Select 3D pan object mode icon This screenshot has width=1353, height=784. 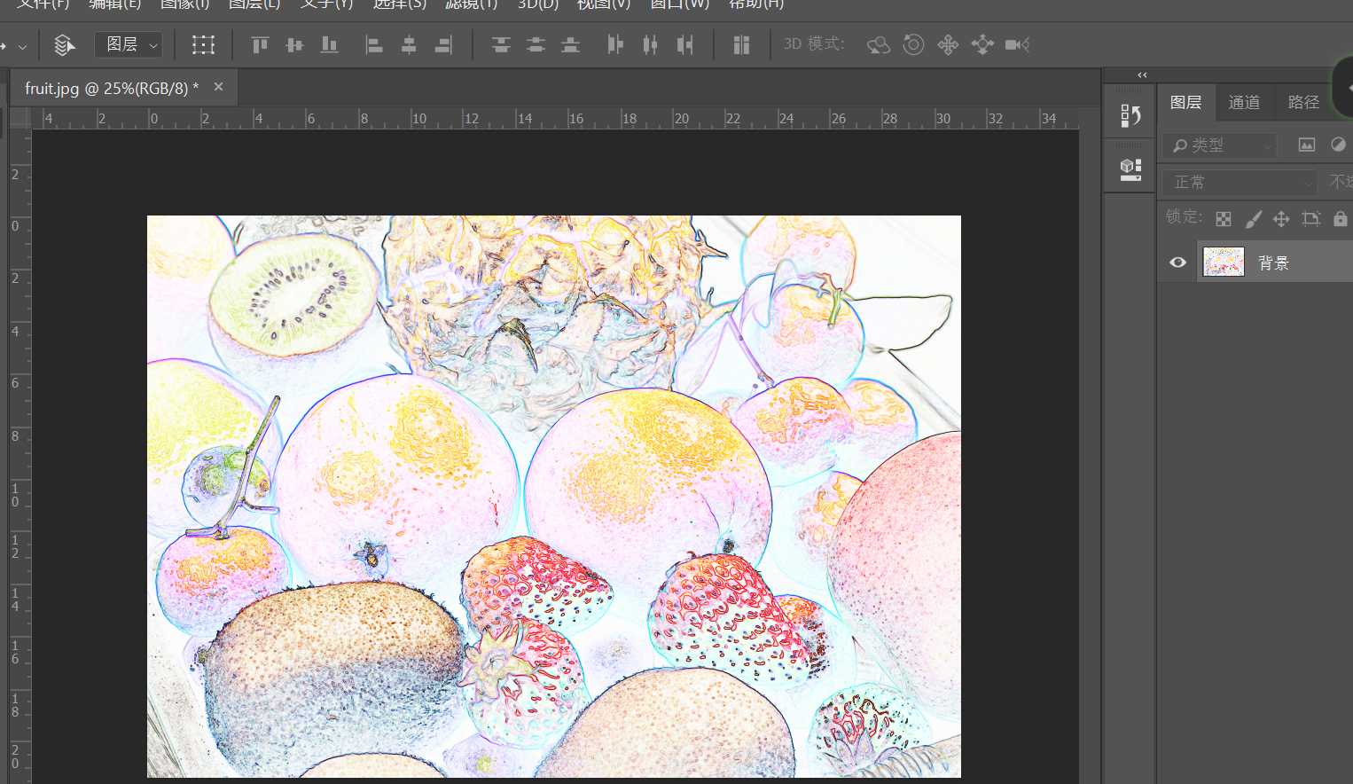(x=948, y=44)
